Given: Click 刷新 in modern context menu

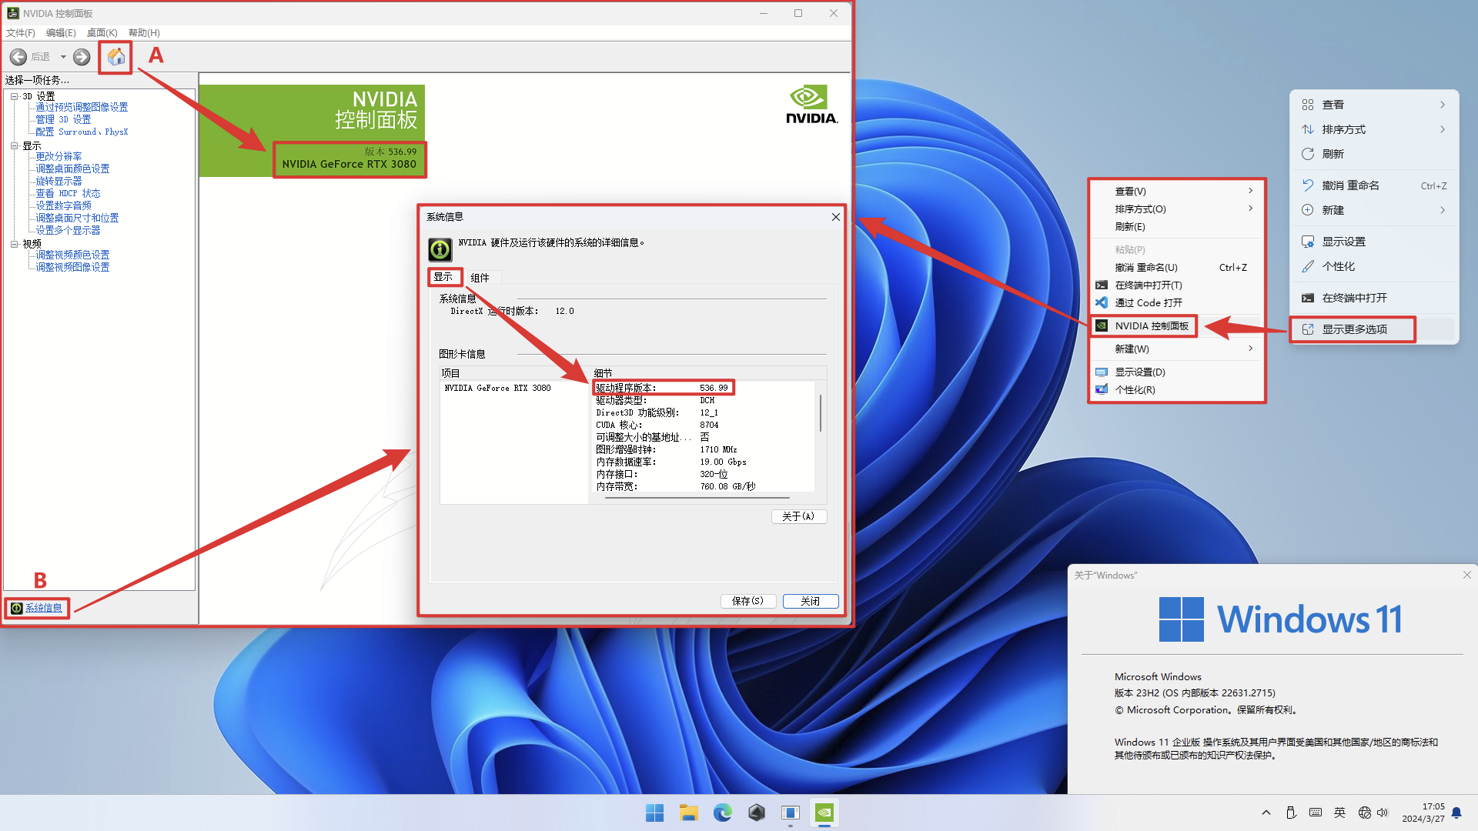Looking at the screenshot, I should [1374, 154].
